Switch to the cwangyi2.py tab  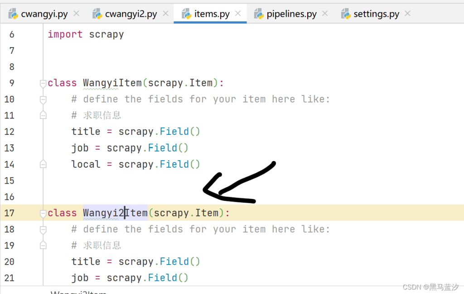pos(131,14)
